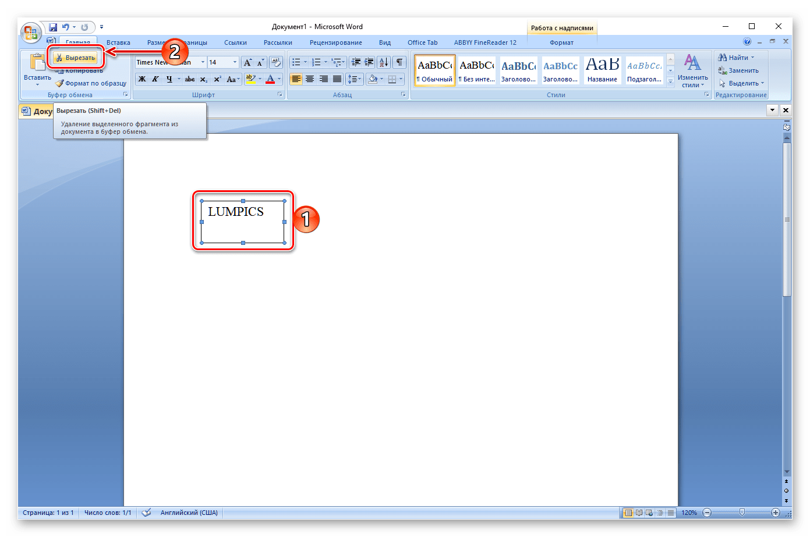810x537 pixels.
Task: Toggle the paragraph marks ¶ display
Action: coord(399,62)
